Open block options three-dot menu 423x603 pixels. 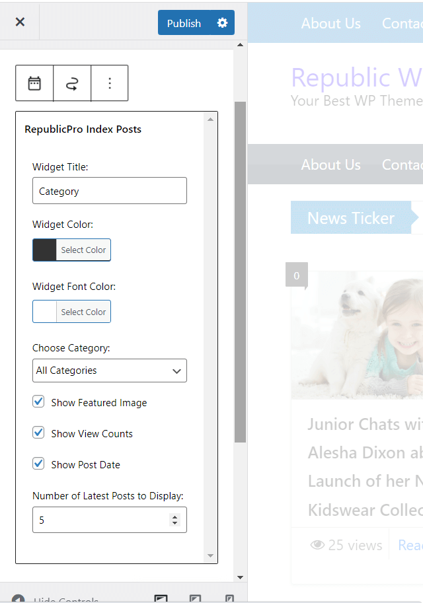pos(110,83)
